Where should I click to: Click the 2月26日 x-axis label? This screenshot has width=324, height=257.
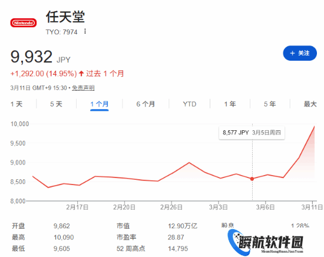coord(171,207)
